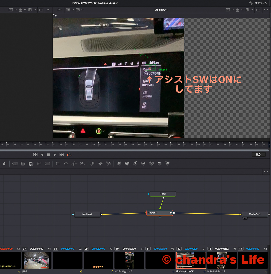Add a Text 3D node
271x274 pixels.
[x=135, y=163]
